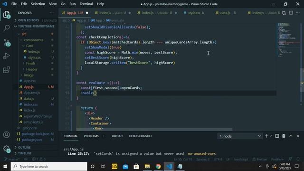Open the Help menu
The image size is (304, 171).
100,4
